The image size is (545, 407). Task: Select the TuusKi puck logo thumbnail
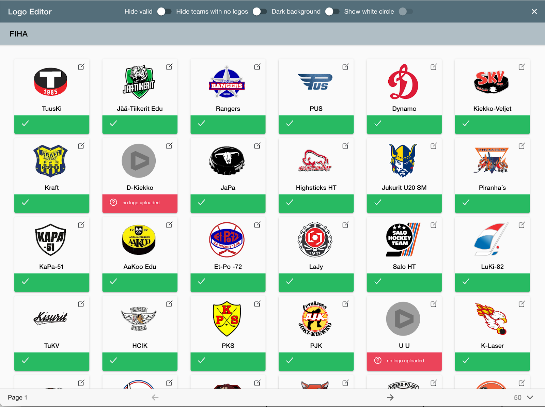point(51,82)
